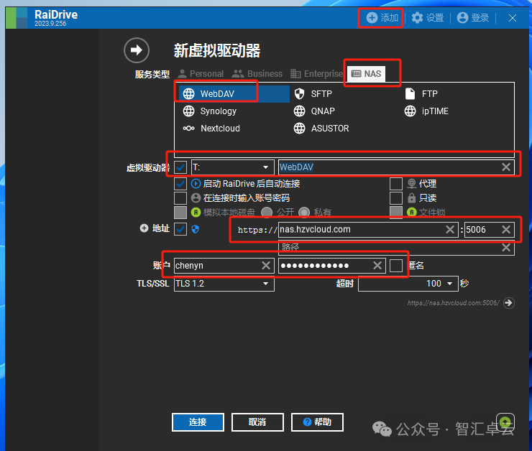Image resolution: width=532 pixels, height=451 pixels.
Task: Toggle the address https checkbox
Action: pos(180,229)
